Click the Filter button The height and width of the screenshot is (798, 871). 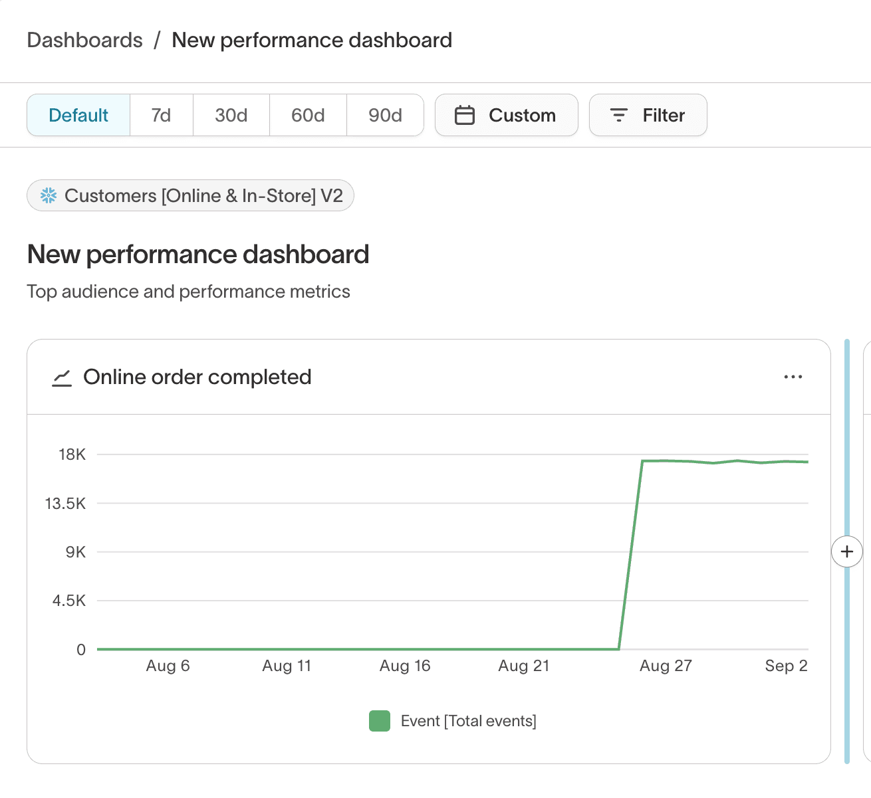pyautogui.click(x=648, y=115)
